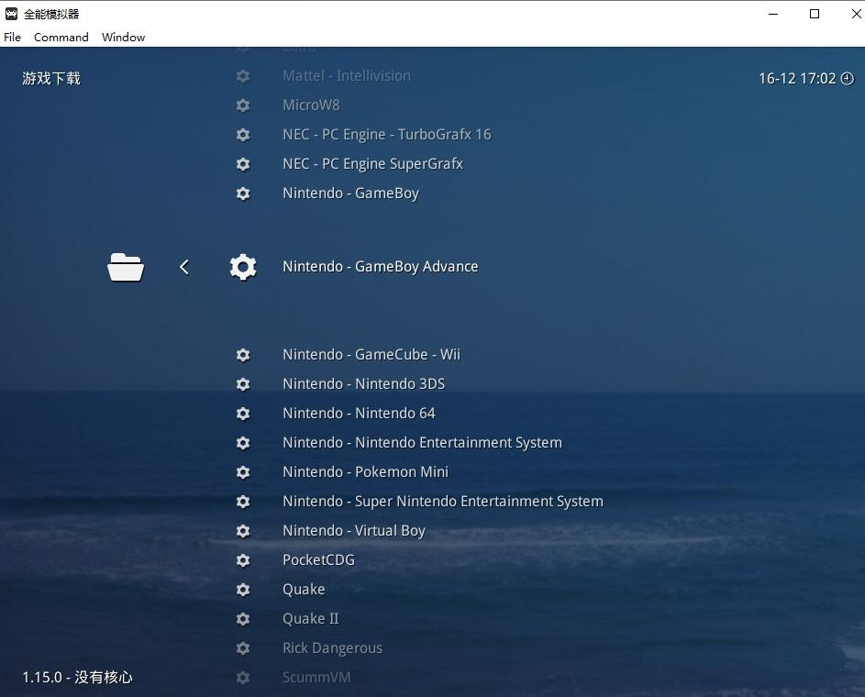Click gear icon beside Quake II
Image resolution: width=865 pixels, height=697 pixels.
(243, 619)
